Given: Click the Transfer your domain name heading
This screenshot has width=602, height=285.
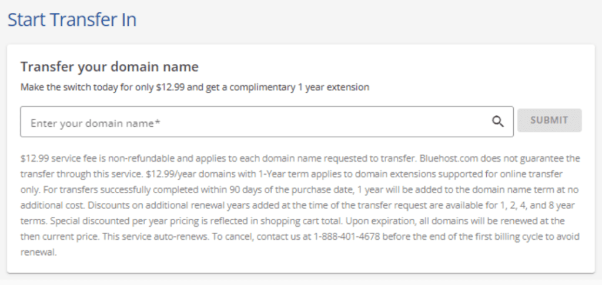Looking at the screenshot, I should pos(109,67).
